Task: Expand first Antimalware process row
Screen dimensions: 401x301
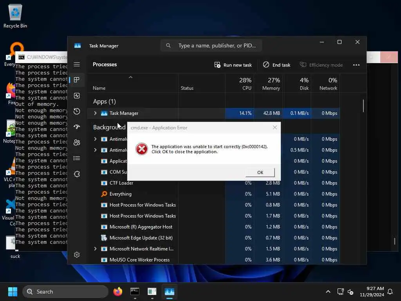Action: (95, 139)
